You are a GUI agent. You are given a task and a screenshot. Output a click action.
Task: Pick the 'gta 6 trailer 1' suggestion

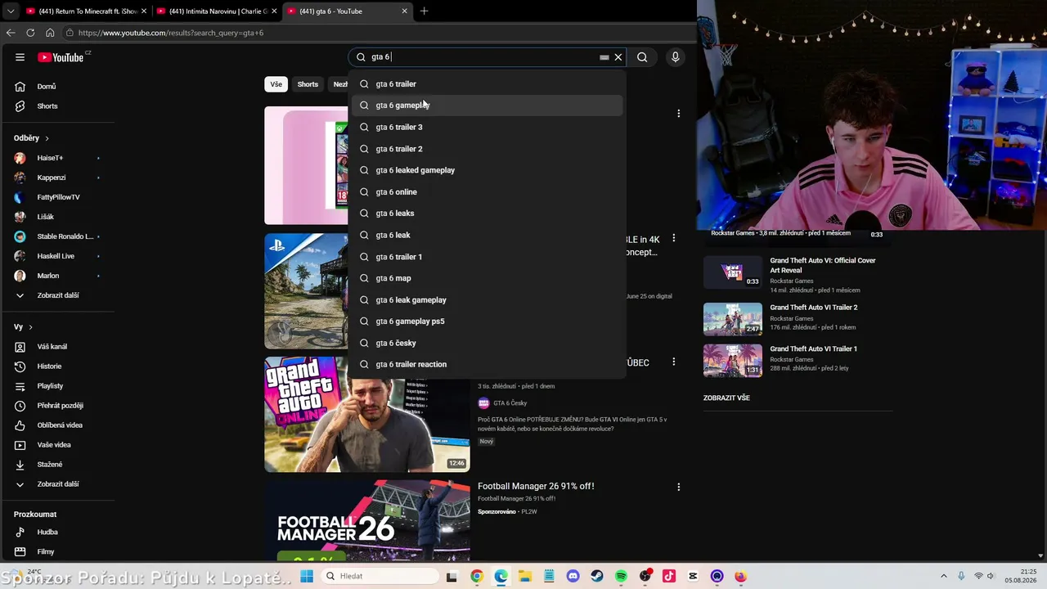coord(488,257)
